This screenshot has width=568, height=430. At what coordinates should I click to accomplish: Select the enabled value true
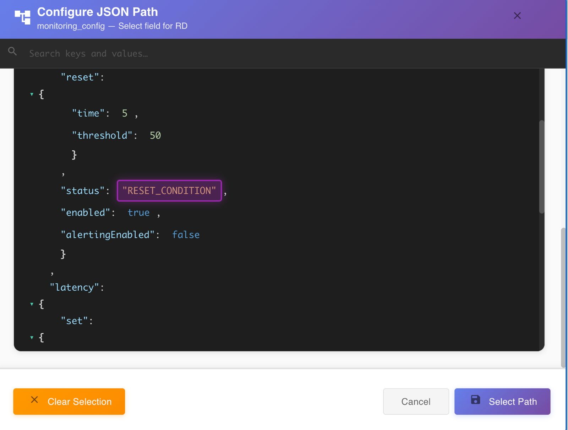(x=138, y=213)
